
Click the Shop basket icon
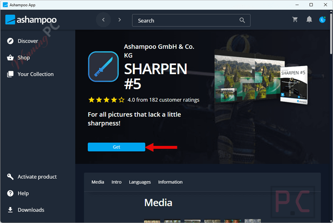[10, 58]
